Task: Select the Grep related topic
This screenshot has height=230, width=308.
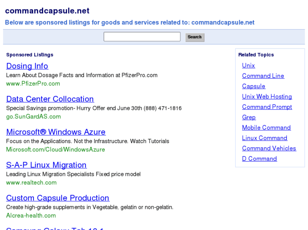Action: point(249,117)
